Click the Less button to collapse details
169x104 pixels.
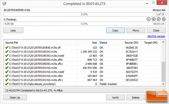point(13,30)
